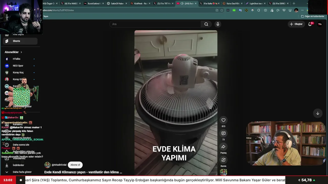Bookmark this page with the star icon
This screenshot has width=328, height=184.
(x=222, y=10)
